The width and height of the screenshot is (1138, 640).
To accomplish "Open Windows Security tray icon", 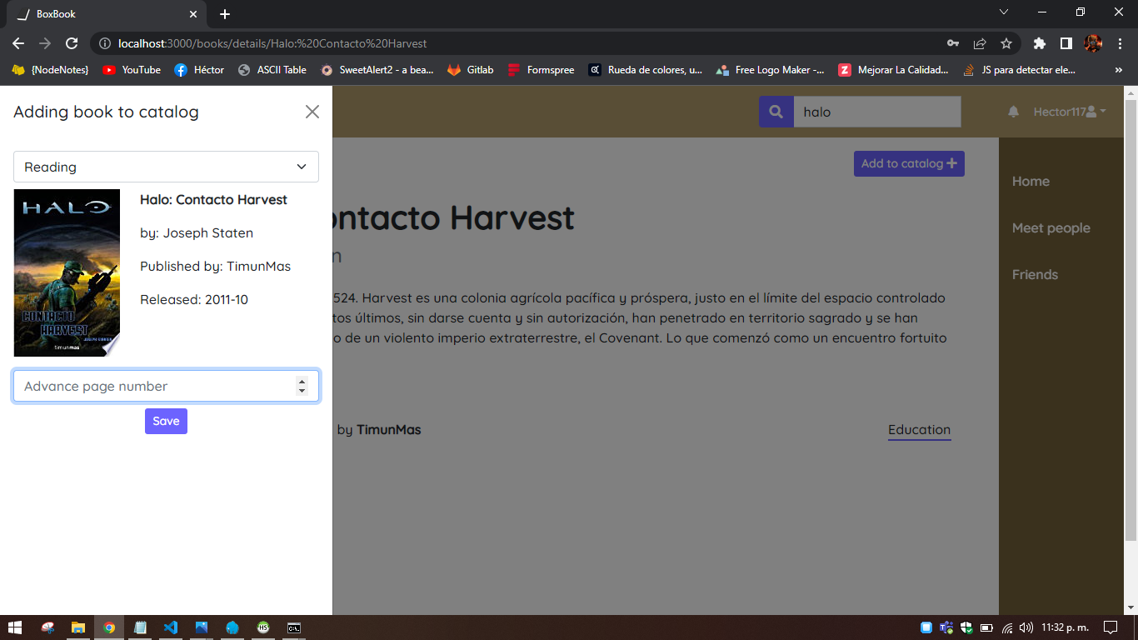I will pyautogui.click(x=966, y=627).
